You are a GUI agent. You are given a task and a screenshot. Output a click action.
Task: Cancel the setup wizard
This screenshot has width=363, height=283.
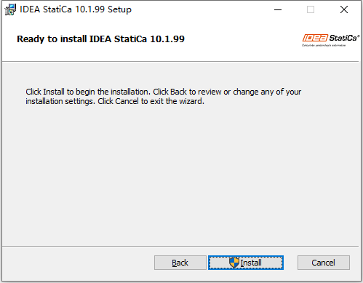[x=324, y=263]
